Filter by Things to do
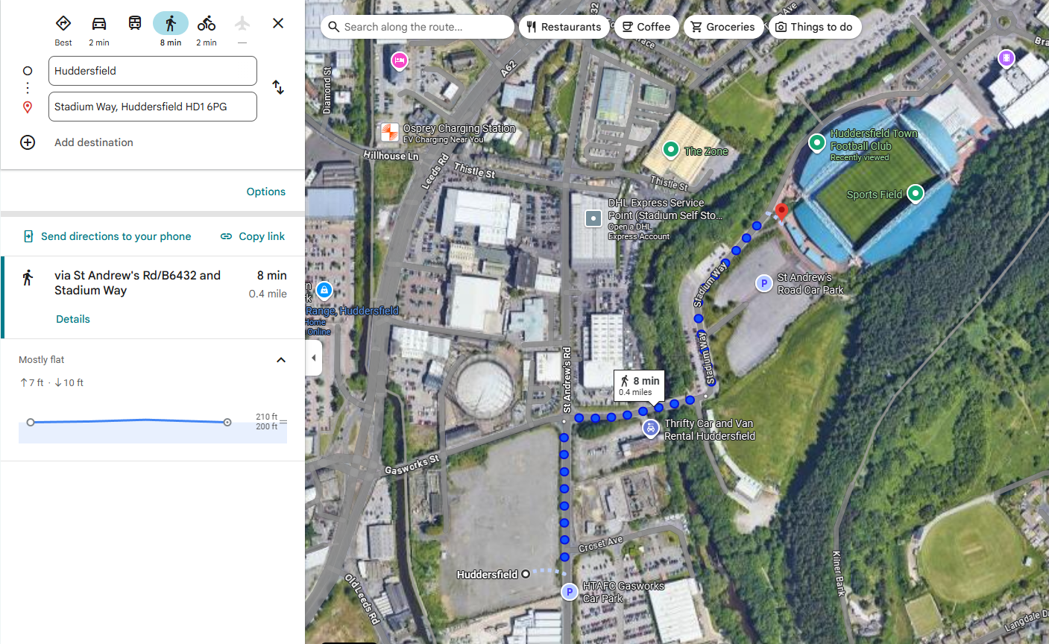Screen dimensions: 1049x644 tap(814, 27)
